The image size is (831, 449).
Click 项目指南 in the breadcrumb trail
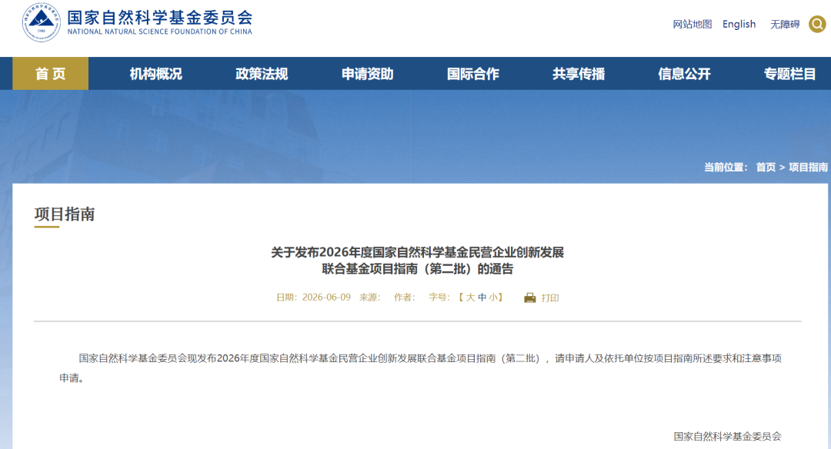point(808,168)
